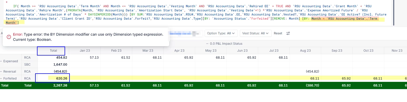
Task: Collapse the Expensed row group
Action: pyautogui.click(x=9, y=61)
